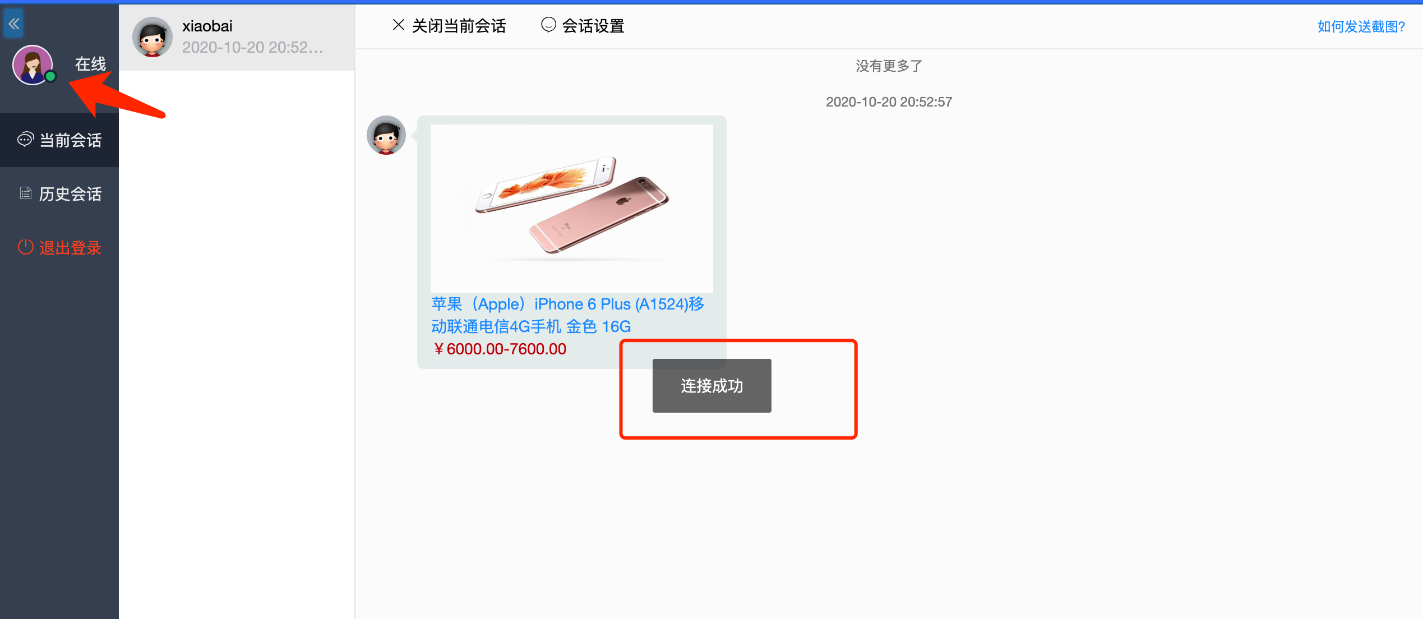Open the 在线 status selector

tap(90, 64)
